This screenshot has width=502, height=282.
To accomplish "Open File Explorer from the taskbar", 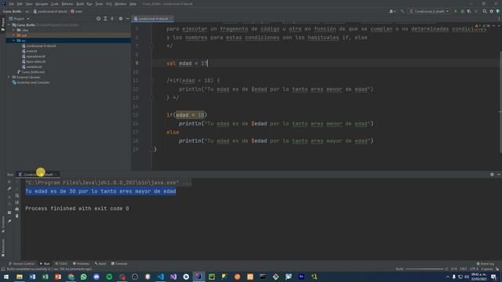I will 20,277.
